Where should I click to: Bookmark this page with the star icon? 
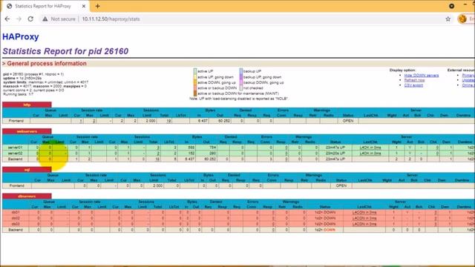pos(448,19)
